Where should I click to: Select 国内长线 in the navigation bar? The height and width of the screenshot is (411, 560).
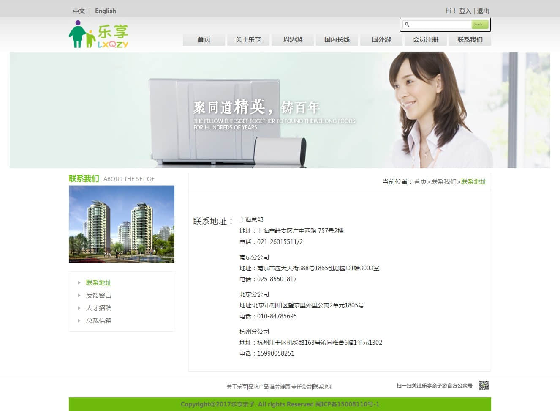tap(337, 40)
